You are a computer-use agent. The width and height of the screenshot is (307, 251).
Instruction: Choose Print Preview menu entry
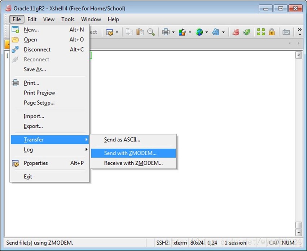(50, 93)
